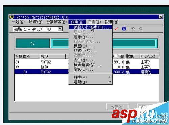Click the 分割磁區 column header
Screen dimensions: 169x125
pyautogui.click(x=27, y=56)
